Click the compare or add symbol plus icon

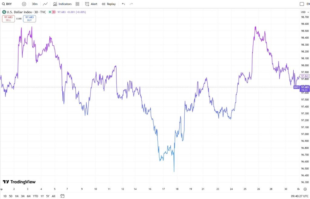click(x=24, y=4)
